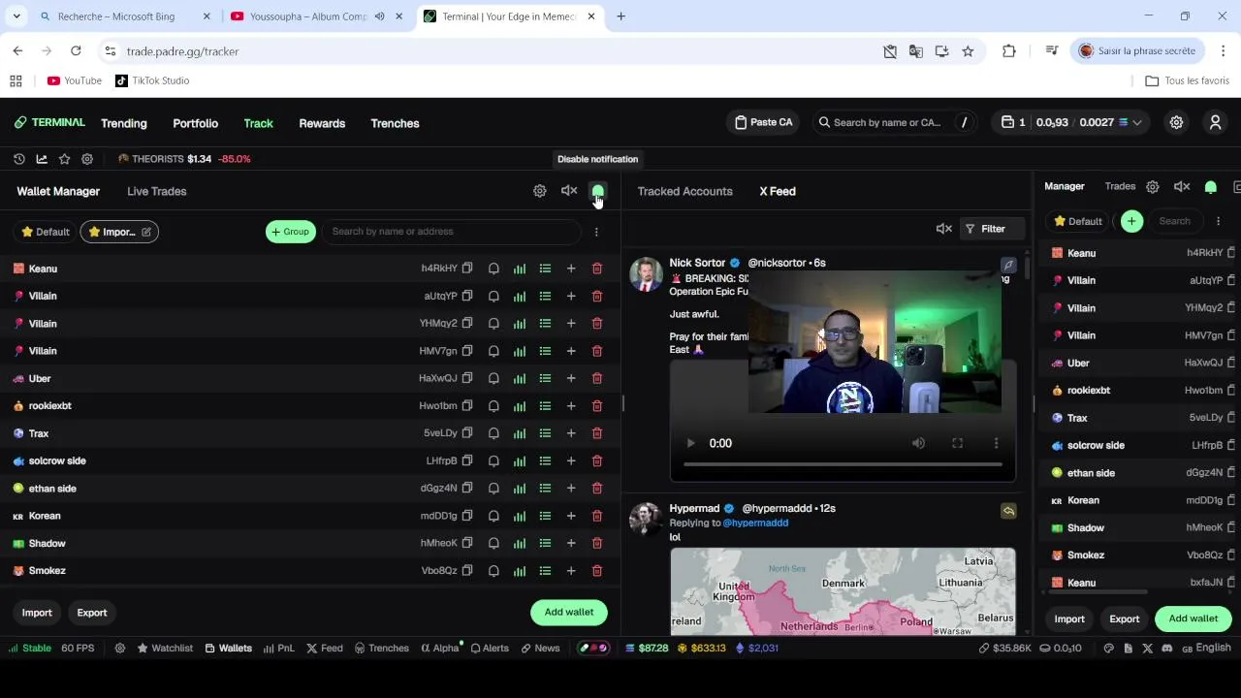Open three-dot menu in right Manager panel
Image resolution: width=1241 pixels, height=698 pixels.
1218,221
